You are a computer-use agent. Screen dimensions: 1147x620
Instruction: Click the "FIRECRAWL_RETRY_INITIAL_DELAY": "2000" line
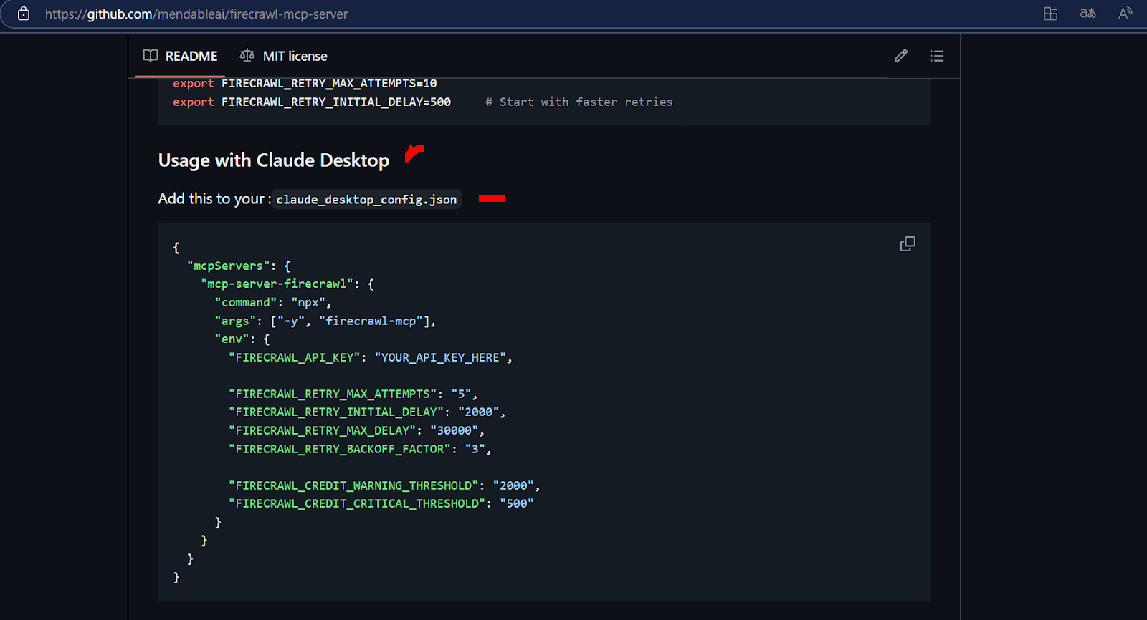(367, 412)
